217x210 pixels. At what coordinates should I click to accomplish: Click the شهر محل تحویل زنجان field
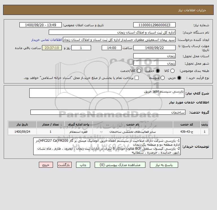pos(154,63)
